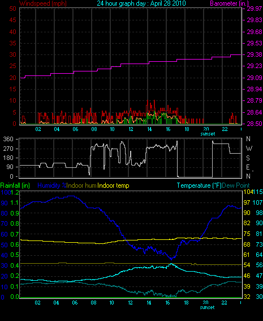The width and height of the screenshot is (263, 321).
Task: Select yellow indoor temp scale value 97
Action: tap(247, 202)
